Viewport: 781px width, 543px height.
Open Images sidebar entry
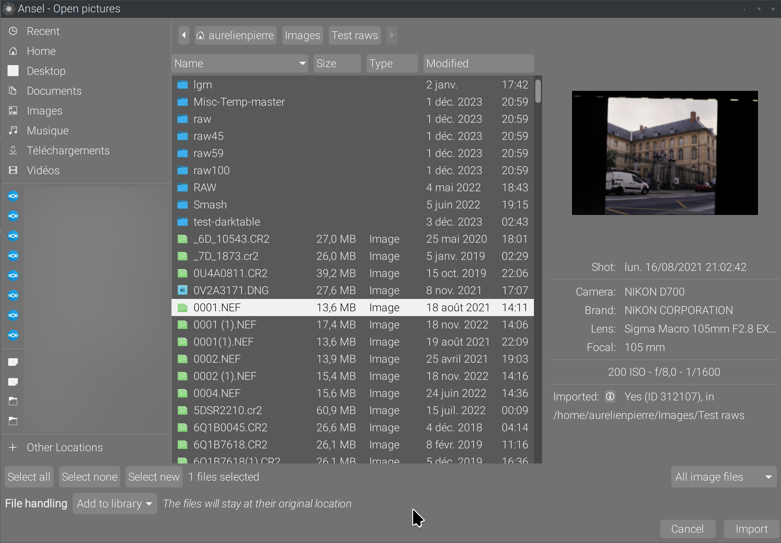[86, 111]
